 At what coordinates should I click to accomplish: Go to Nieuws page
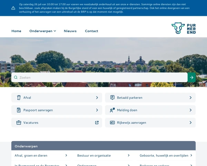(70, 31)
